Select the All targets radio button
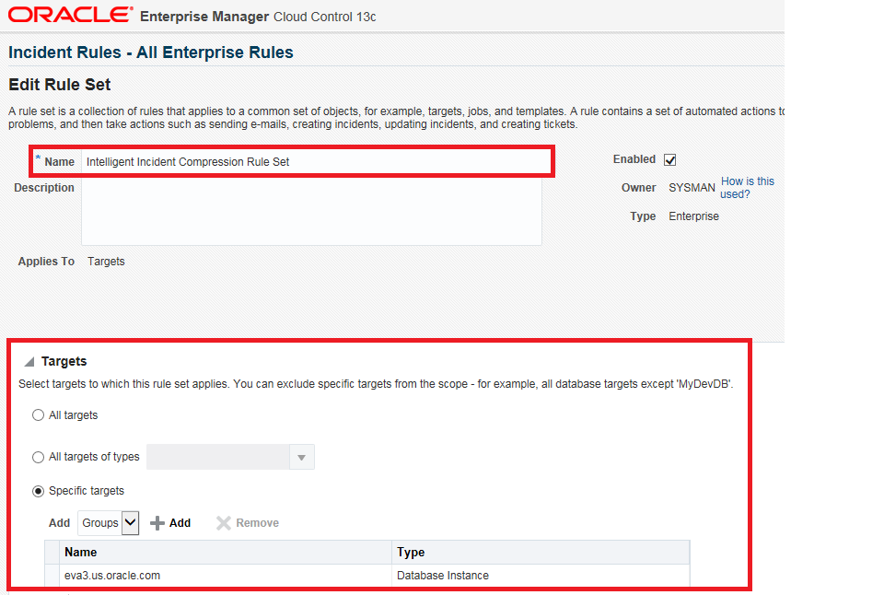The width and height of the screenshot is (884, 595). 38,415
